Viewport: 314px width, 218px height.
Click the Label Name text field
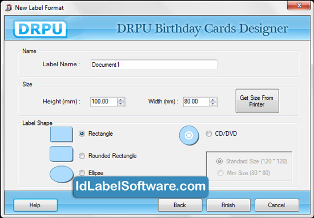[x=154, y=64]
